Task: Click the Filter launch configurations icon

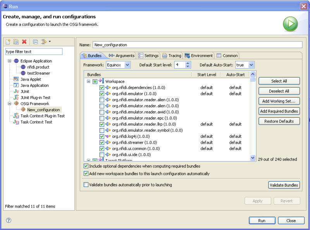Action: pyautogui.click(x=44, y=42)
